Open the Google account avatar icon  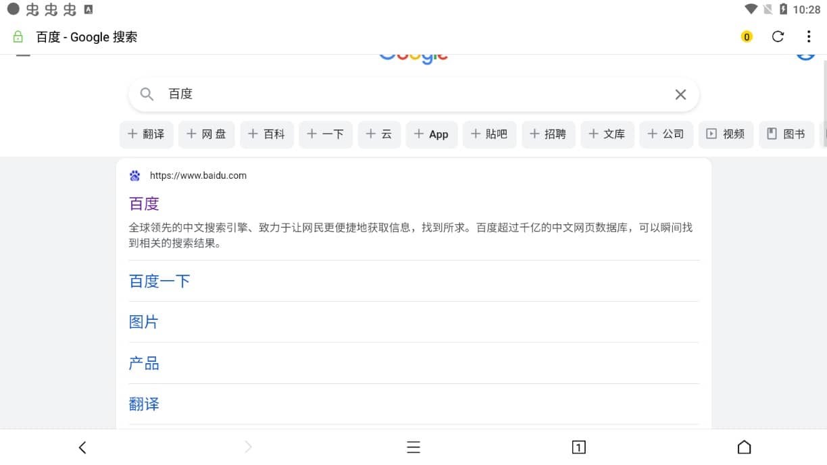point(805,57)
